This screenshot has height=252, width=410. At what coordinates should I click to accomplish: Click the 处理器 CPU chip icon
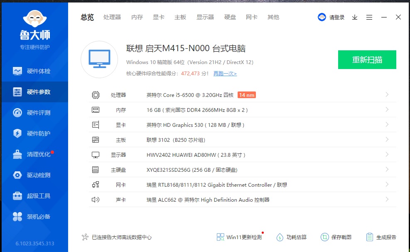pyautogui.click(x=96, y=95)
